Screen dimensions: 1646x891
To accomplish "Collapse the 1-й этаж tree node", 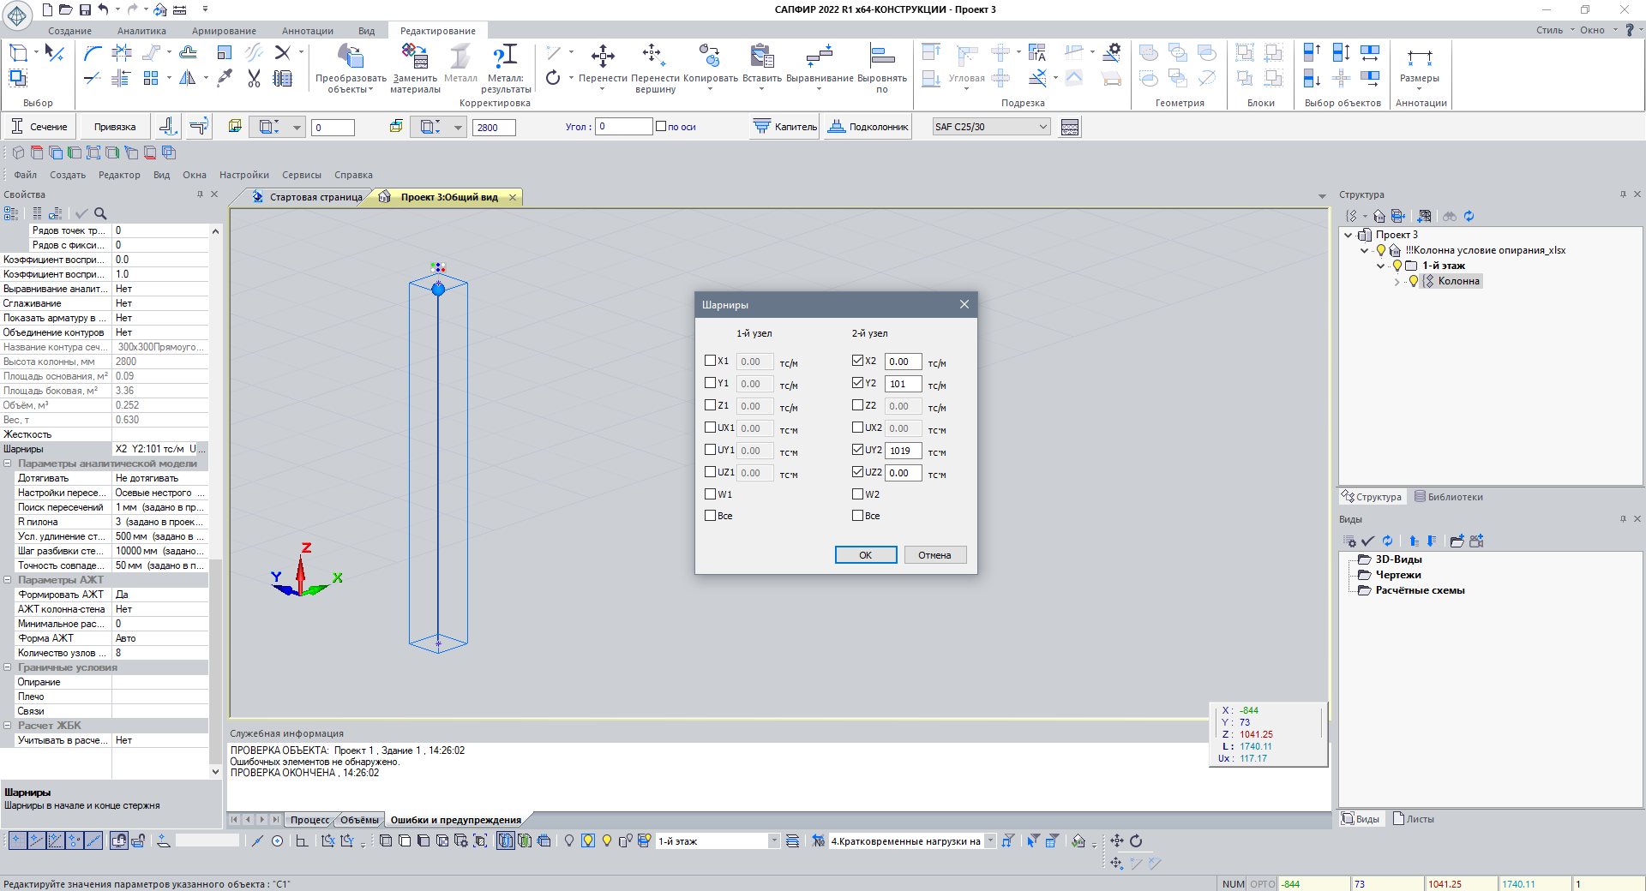I will point(1380,266).
